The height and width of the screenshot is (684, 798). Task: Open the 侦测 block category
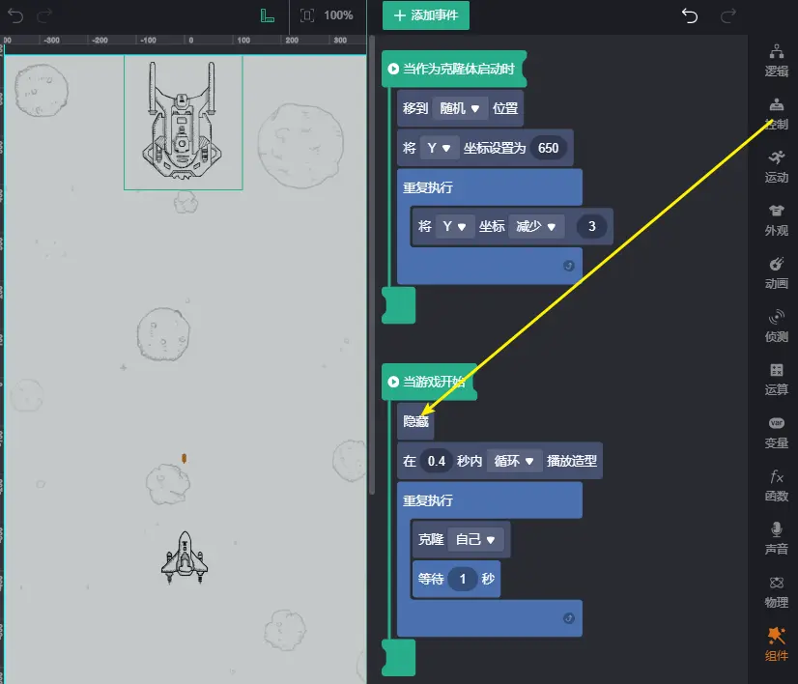pyautogui.click(x=776, y=327)
